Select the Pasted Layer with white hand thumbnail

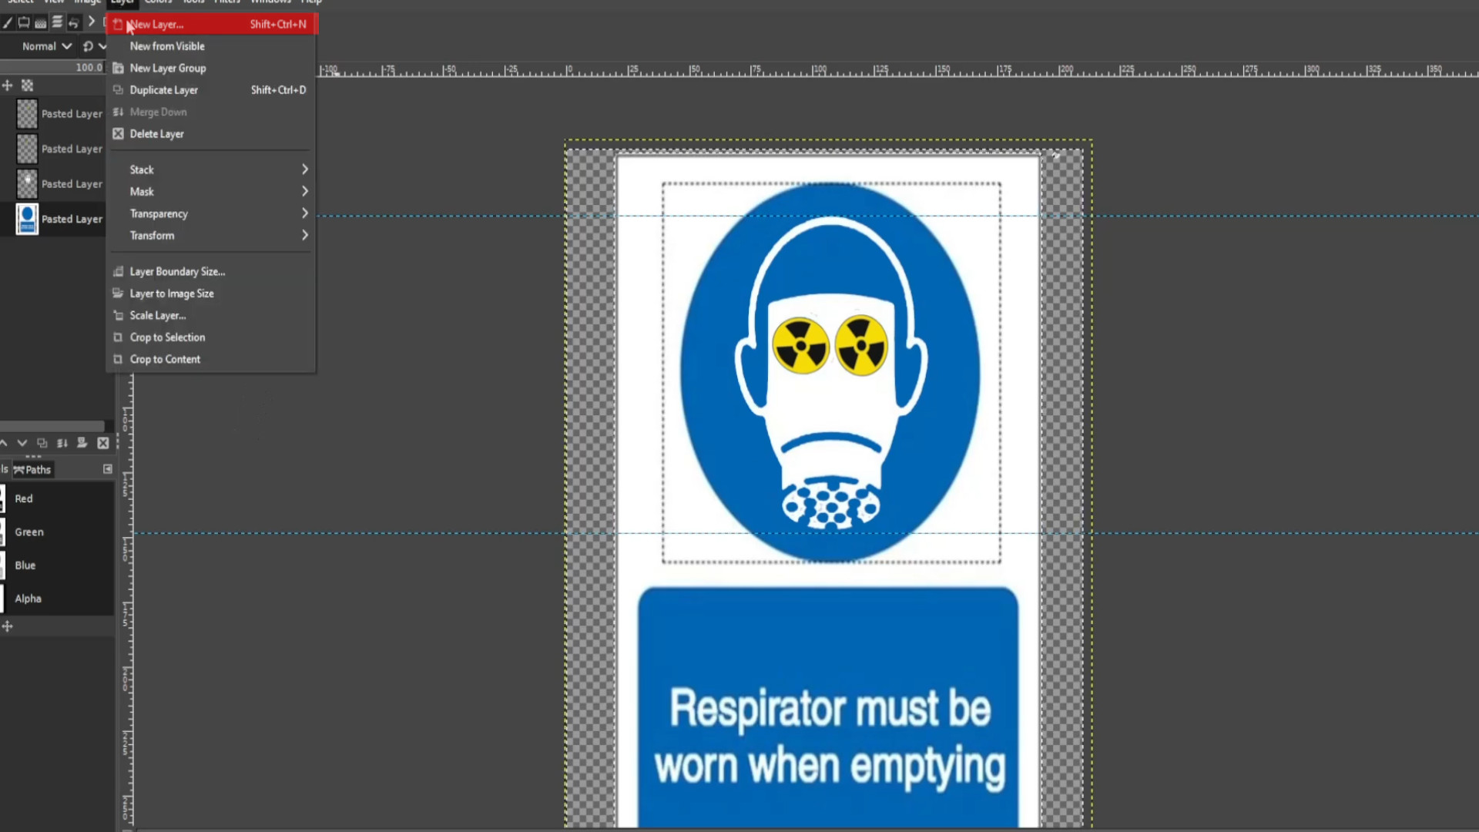54,183
